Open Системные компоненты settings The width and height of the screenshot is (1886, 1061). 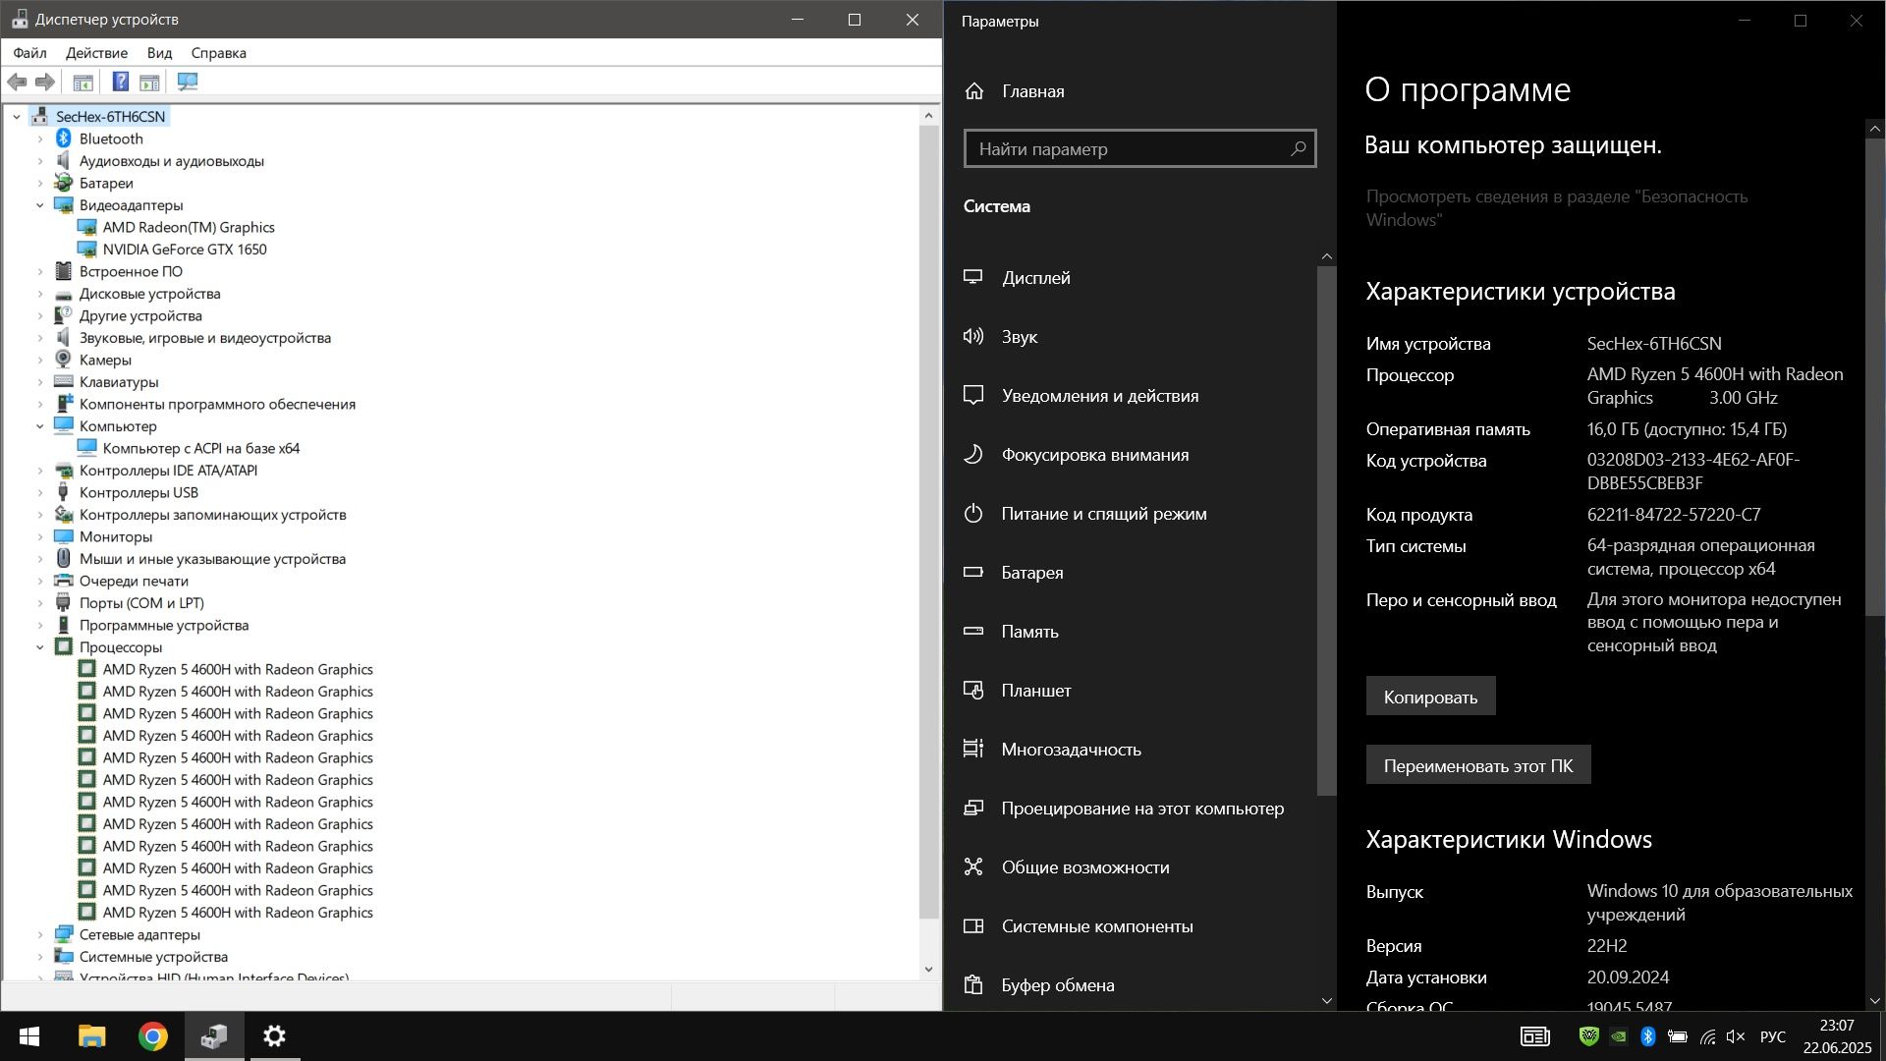click(x=1130, y=926)
